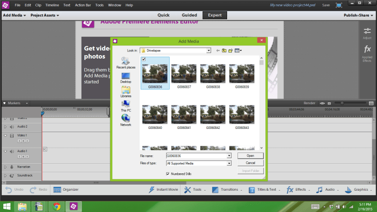377x212 pixels.
Task: Adjust the timeline zoom slider
Action: (342, 103)
